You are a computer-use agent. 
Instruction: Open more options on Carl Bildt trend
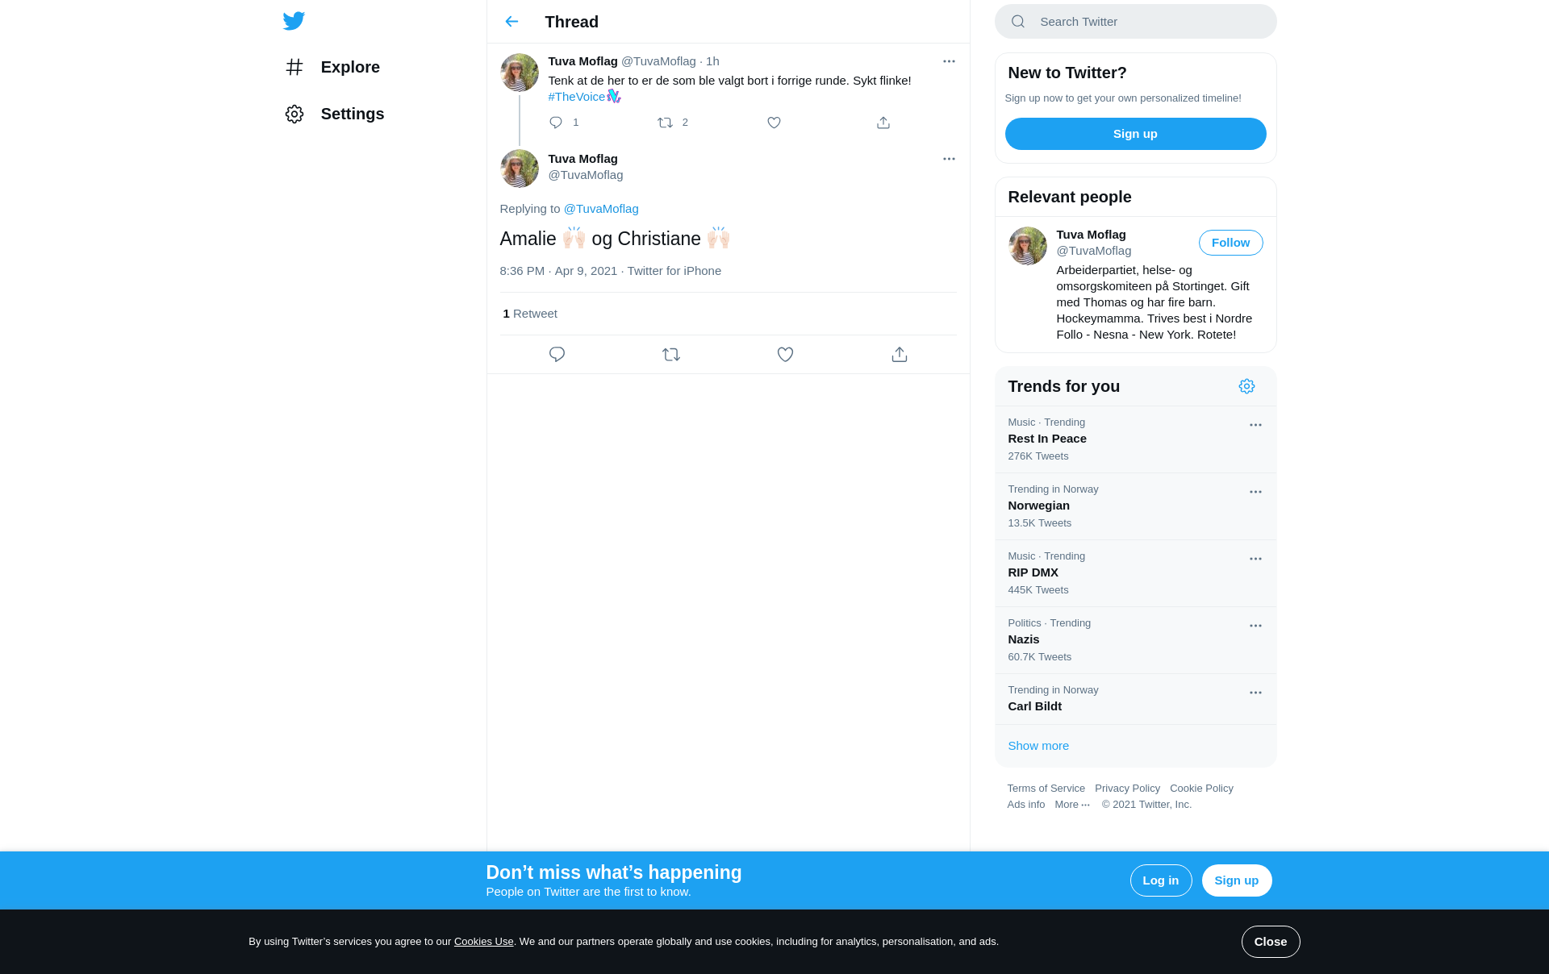point(1255,693)
